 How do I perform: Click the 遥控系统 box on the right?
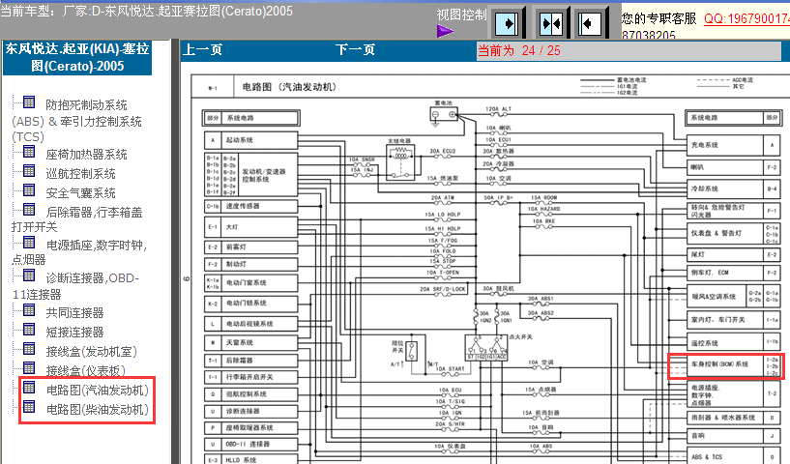tap(734, 343)
